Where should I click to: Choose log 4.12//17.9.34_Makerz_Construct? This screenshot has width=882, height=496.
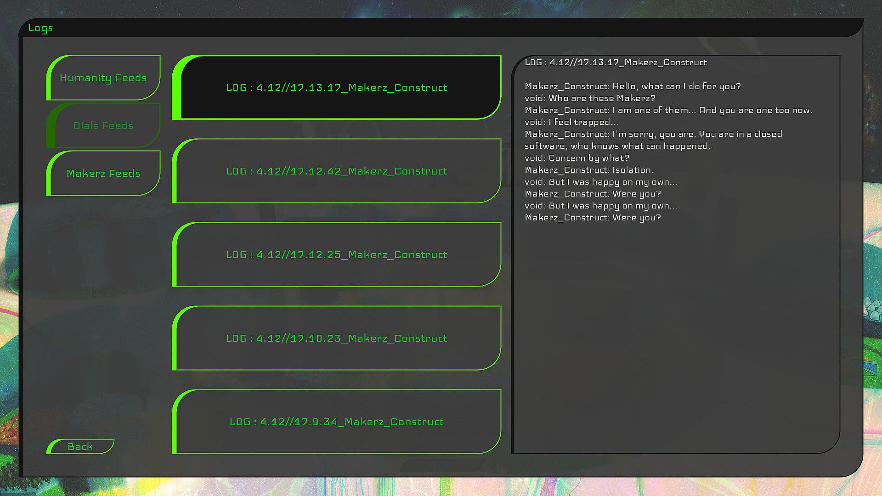(337, 422)
